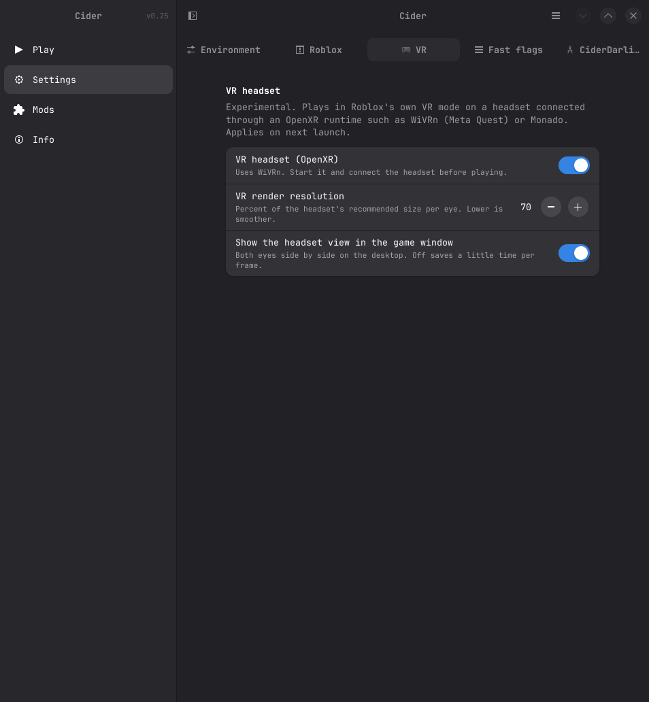The width and height of the screenshot is (649, 702).
Task: Click the render resolution value 70
Action: click(x=526, y=207)
